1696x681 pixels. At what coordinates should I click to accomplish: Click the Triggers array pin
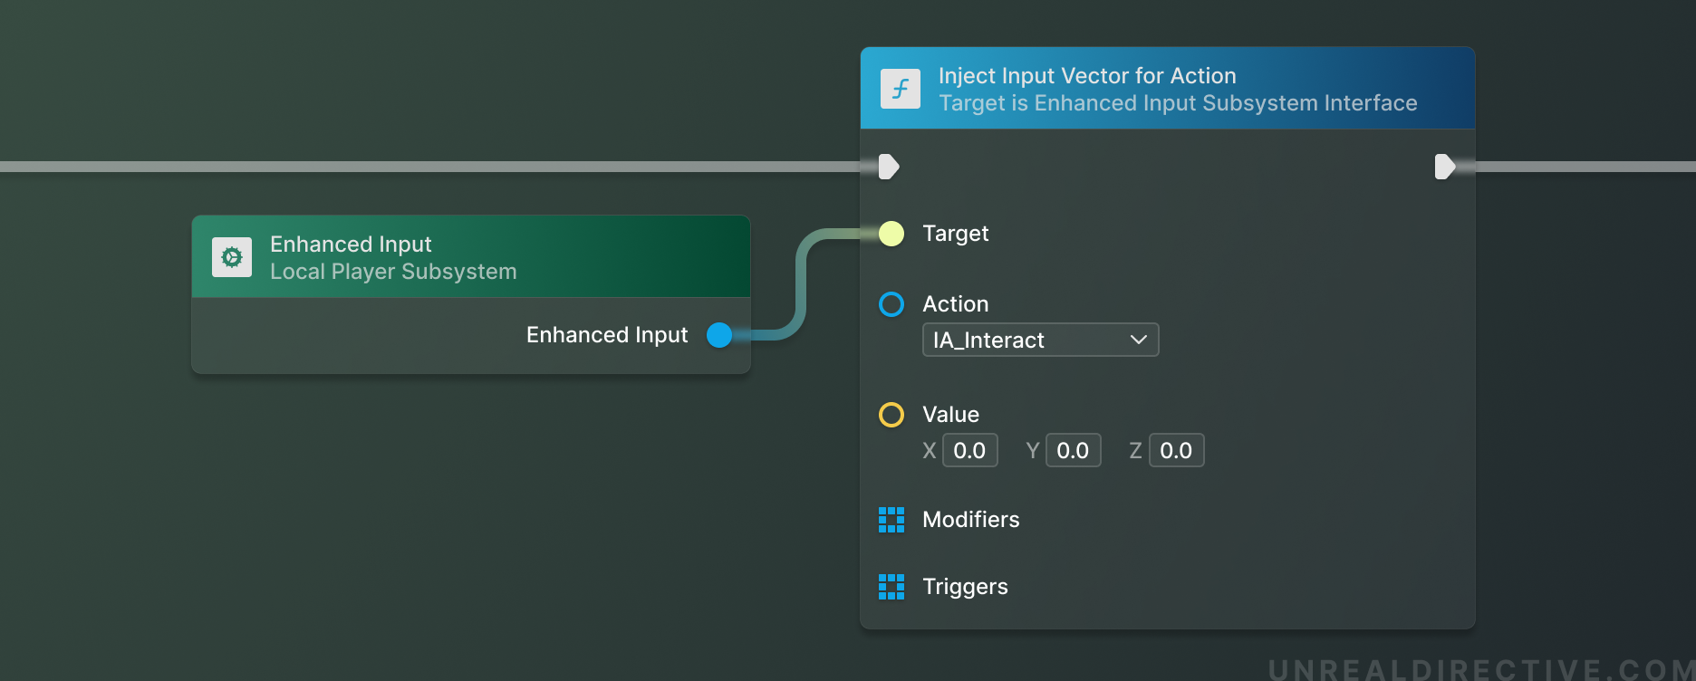point(891,587)
